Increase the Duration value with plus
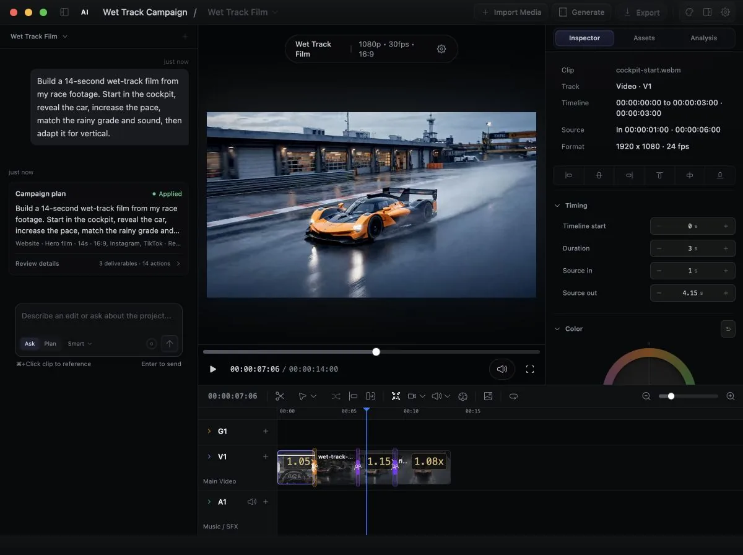Viewport: 743px width, 555px height. coord(726,248)
